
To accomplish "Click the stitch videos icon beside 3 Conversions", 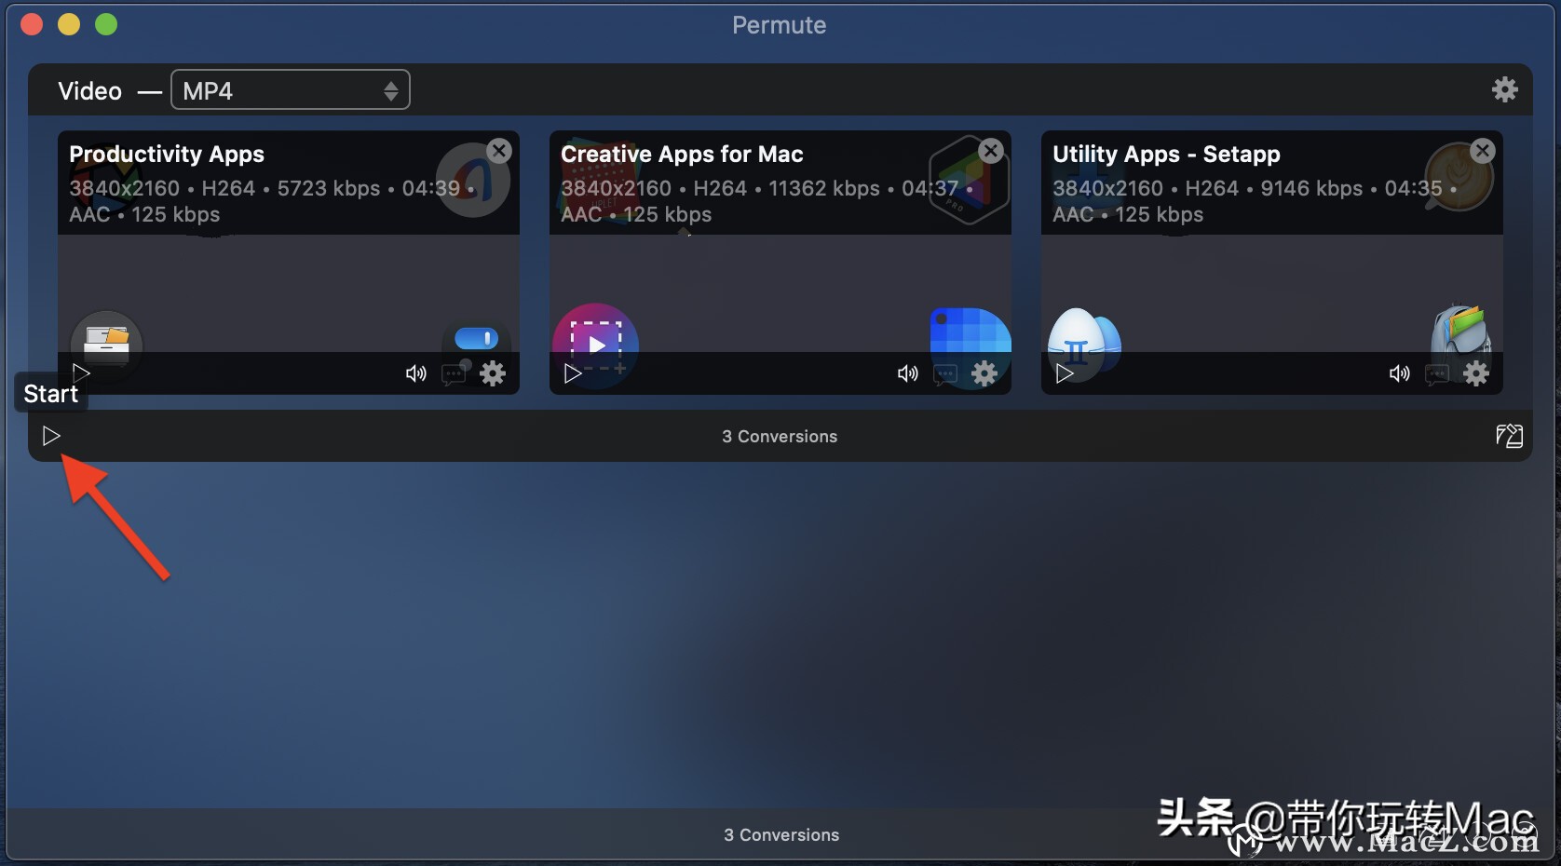I will (x=1509, y=436).
